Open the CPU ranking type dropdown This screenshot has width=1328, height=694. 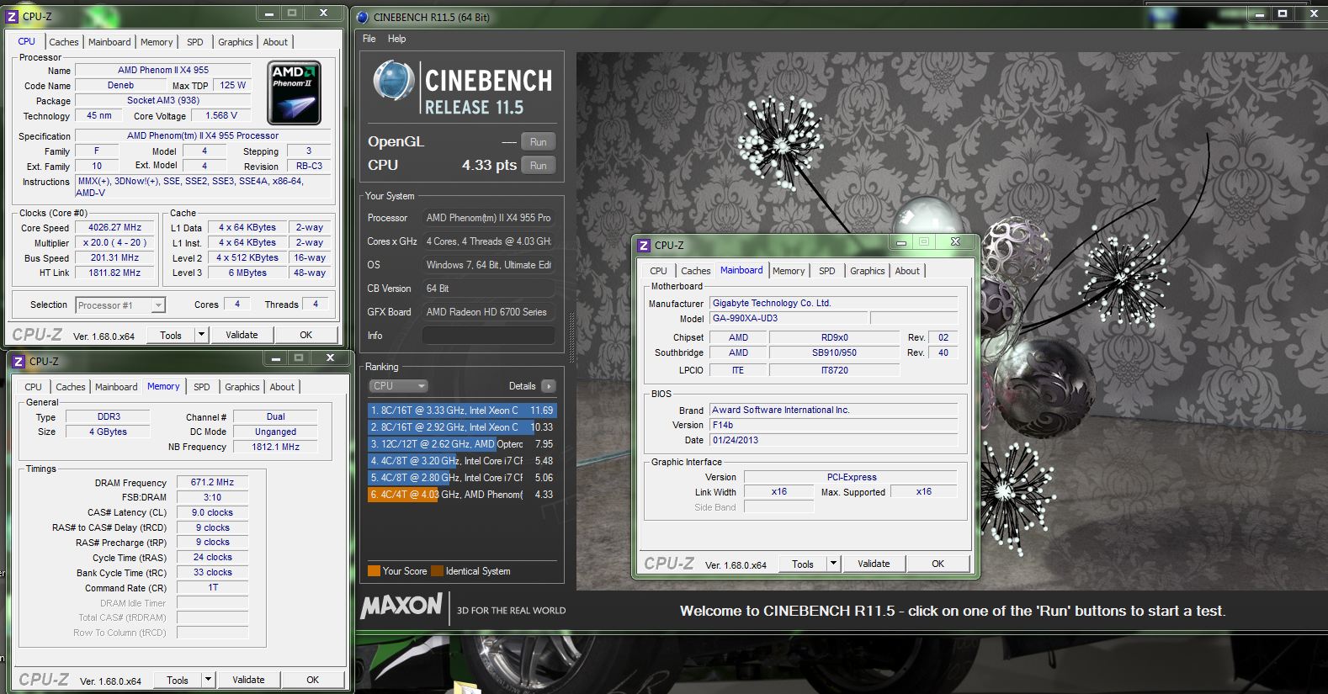(x=399, y=386)
